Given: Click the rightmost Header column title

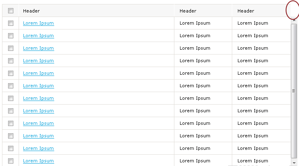Looking at the screenshot, I should pyautogui.click(x=246, y=11).
